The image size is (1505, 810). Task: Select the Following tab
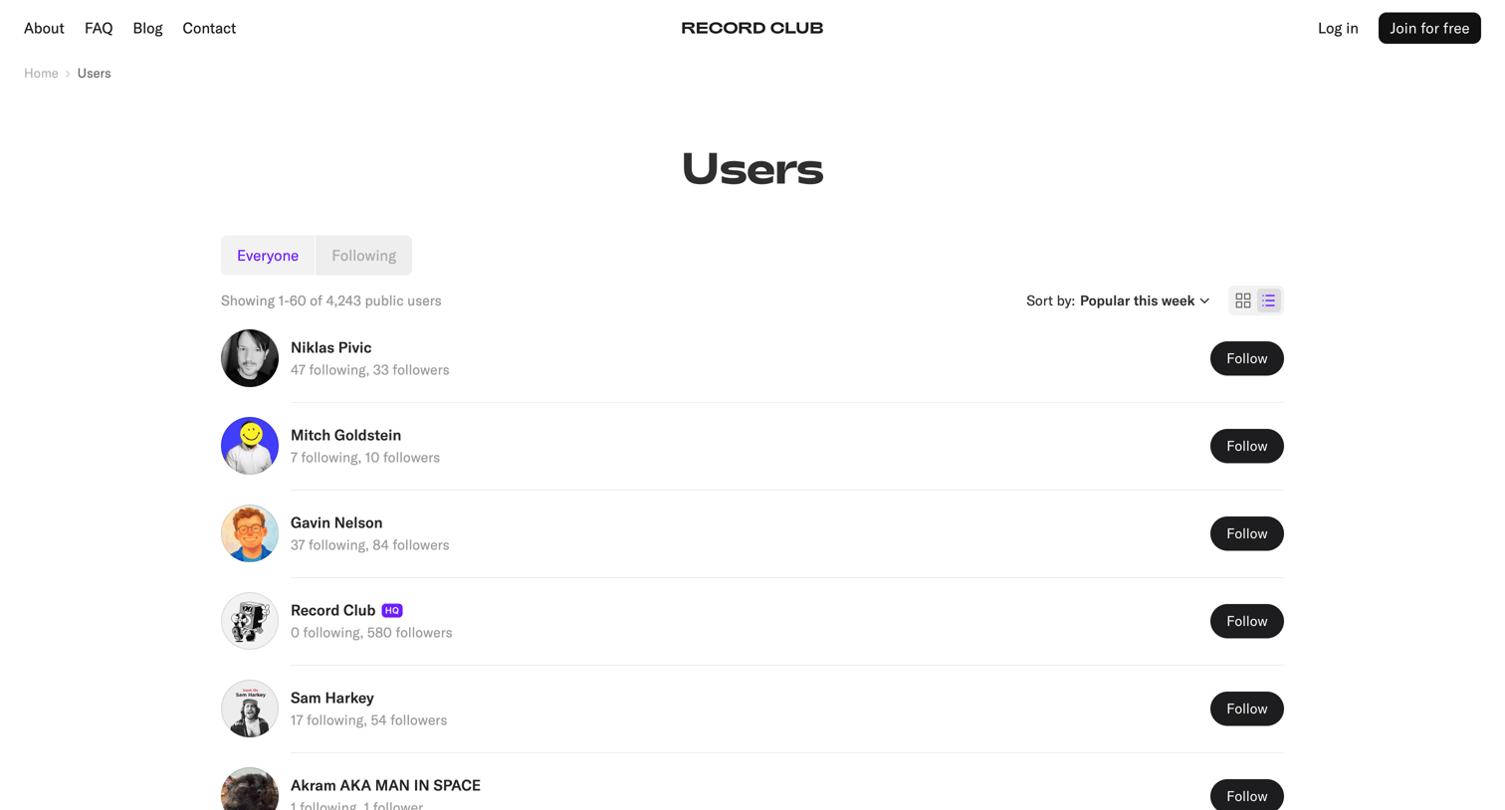pyautogui.click(x=364, y=256)
